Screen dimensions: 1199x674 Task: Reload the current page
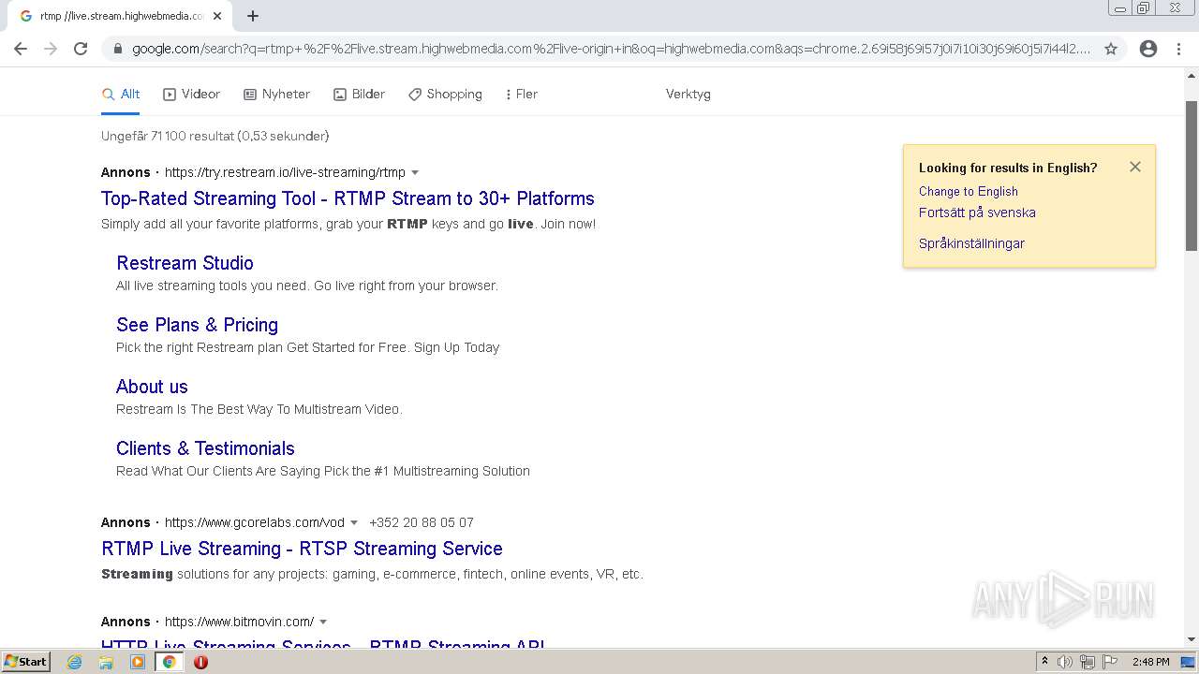[x=81, y=49]
